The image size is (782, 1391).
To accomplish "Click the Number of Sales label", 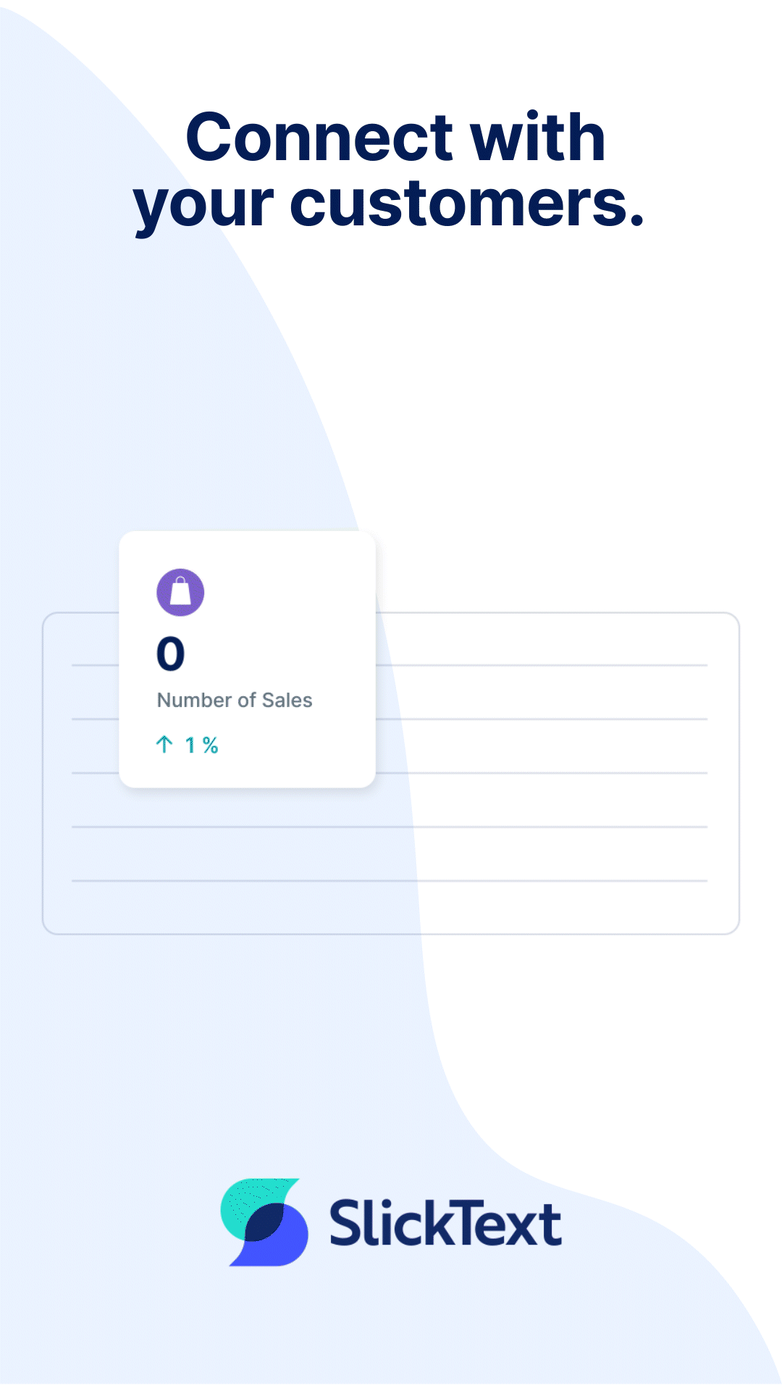I will click(235, 701).
